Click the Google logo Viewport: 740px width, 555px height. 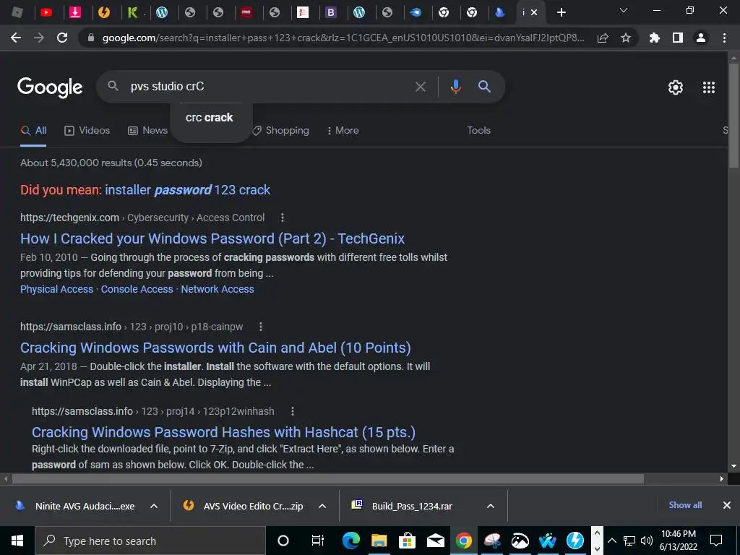click(x=50, y=87)
